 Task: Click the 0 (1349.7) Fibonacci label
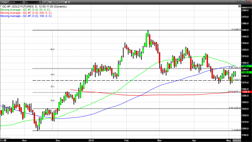tap(236, 29)
